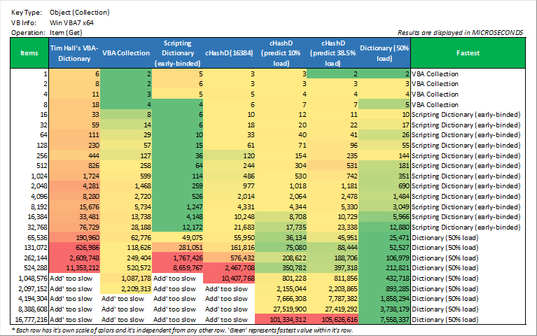Click the VBA Collection column header
Image resolution: width=537 pixels, height=336 pixels.
pos(126,52)
